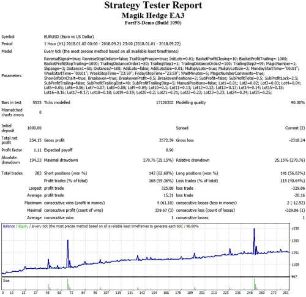Image resolution: width=306 pixels, height=297 pixels.
Task: Select the long positions value 141 (56.03%)
Action: (x=293, y=173)
